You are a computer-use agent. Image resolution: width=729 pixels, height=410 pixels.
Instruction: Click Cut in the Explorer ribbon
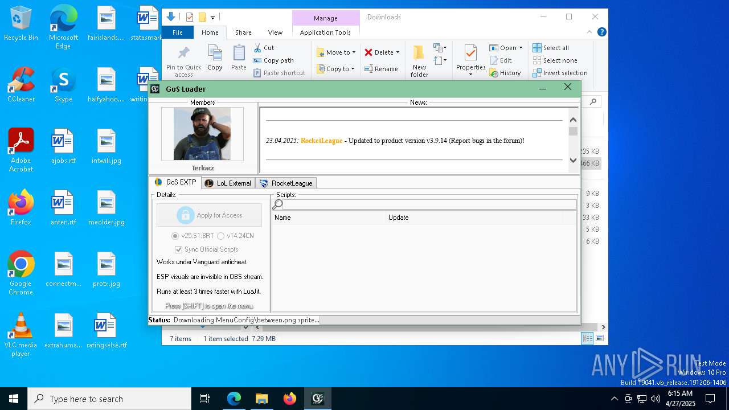click(264, 48)
